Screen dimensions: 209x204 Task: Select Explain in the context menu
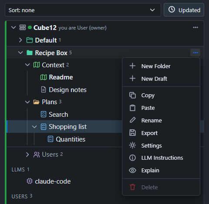coord(161,171)
